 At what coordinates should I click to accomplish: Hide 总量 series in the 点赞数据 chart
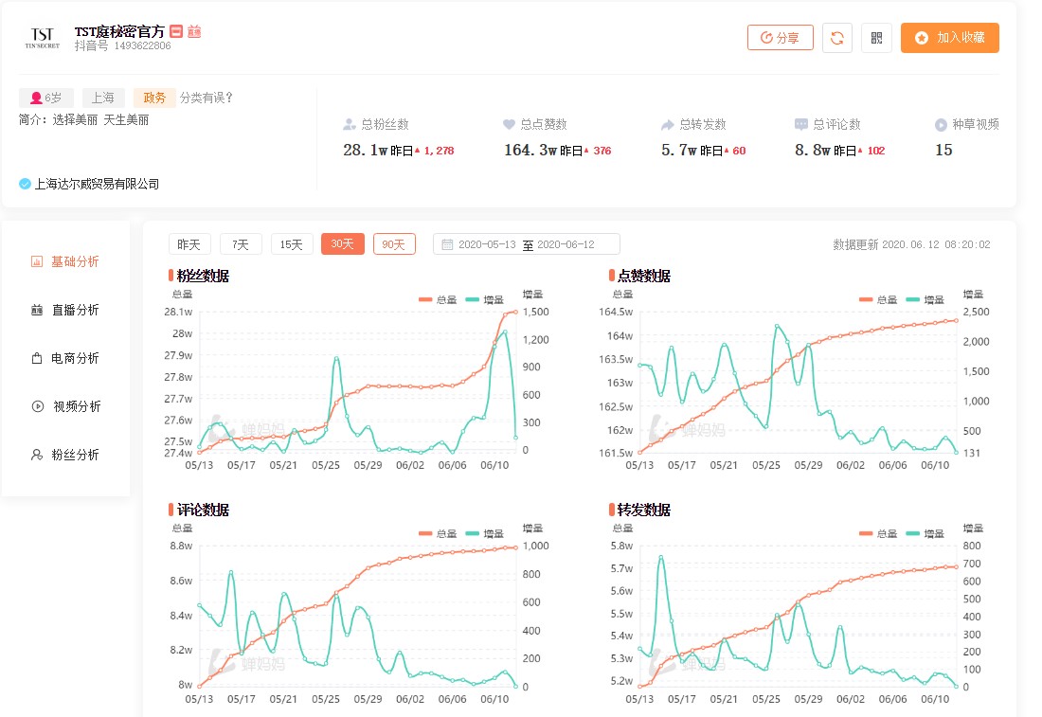tap(878, 299)
